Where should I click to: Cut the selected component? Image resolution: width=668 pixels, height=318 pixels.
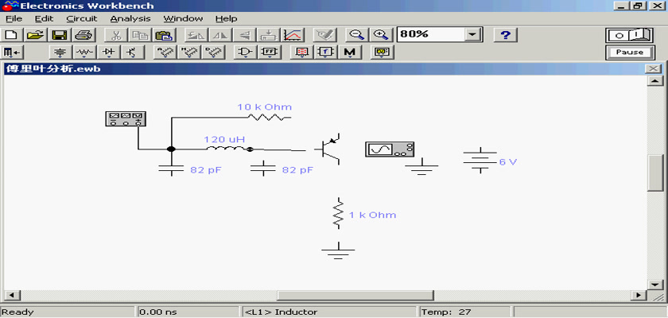click(x=115, y=35)
